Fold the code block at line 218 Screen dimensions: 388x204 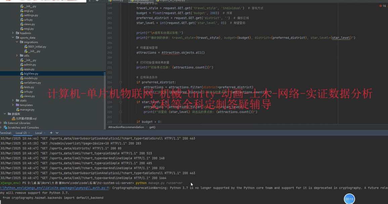pos(121,102)
